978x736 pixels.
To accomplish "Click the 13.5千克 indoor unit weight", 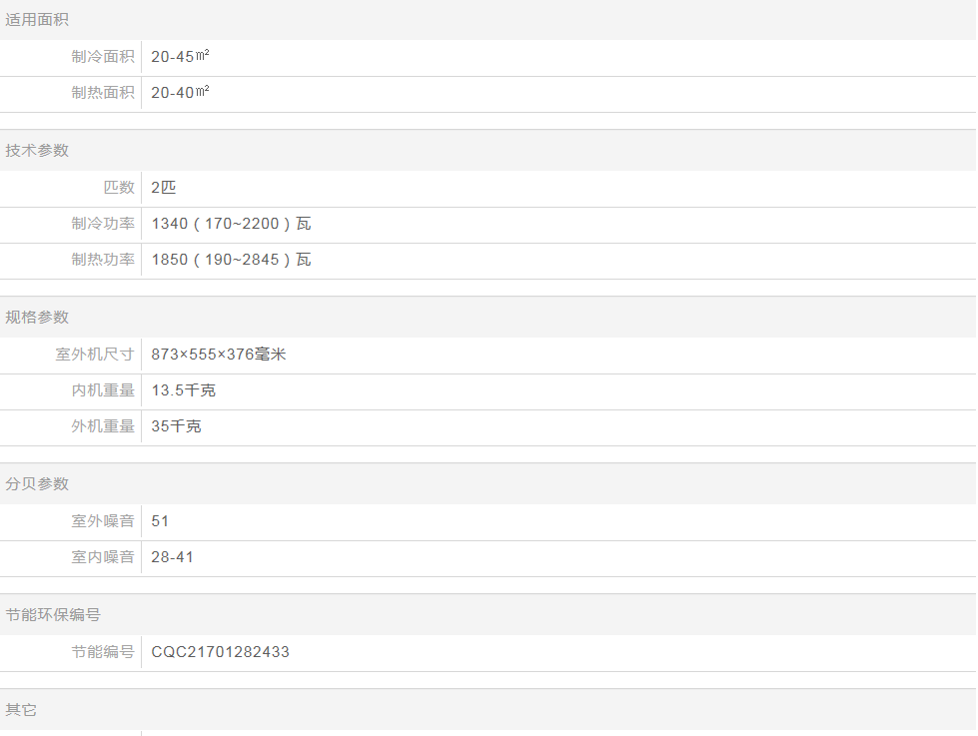I will [x=184, y=390].
